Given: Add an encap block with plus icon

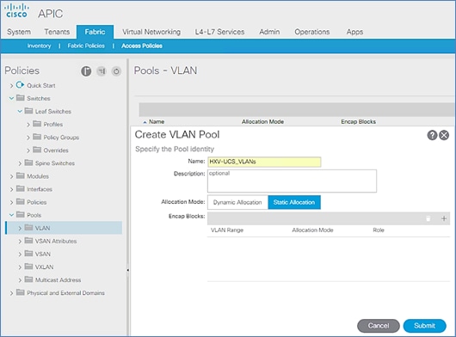Looking at the screenshot, I should pyautogui.click(x=444, y=218).
